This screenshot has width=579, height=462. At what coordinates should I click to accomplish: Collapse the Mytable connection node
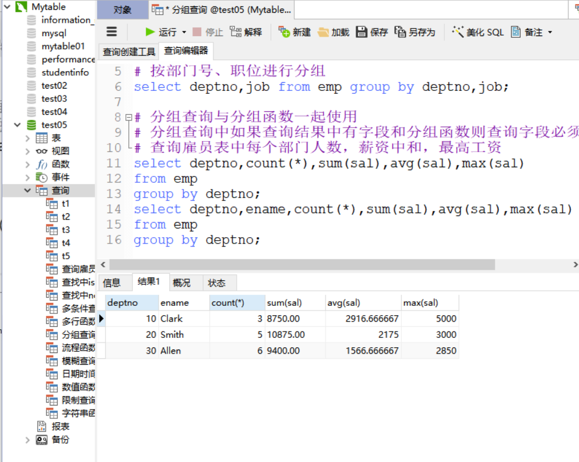click(7, 6)
